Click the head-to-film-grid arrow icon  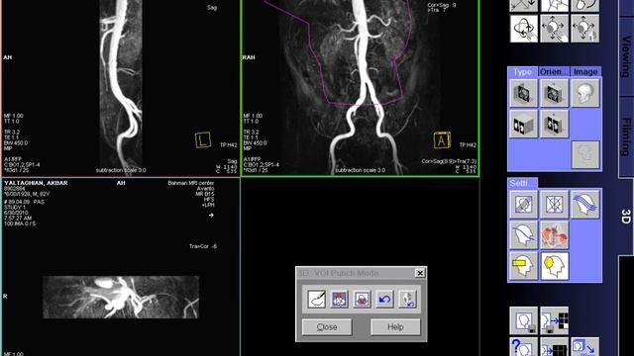pyautogui.click(x=555, y=320)
